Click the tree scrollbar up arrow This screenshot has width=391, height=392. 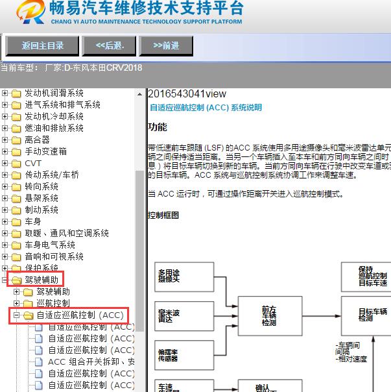point(139,95)
